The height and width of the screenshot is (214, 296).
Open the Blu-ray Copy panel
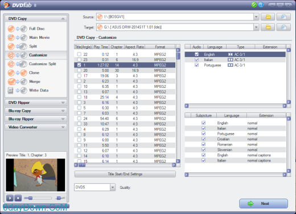click(x=36, y=111)
